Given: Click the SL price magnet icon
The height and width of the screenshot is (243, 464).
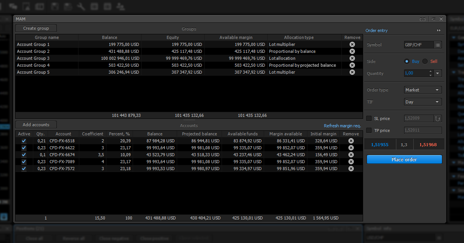Looking at the screenshot, I should pyautogui.click(x=438, y=118).
